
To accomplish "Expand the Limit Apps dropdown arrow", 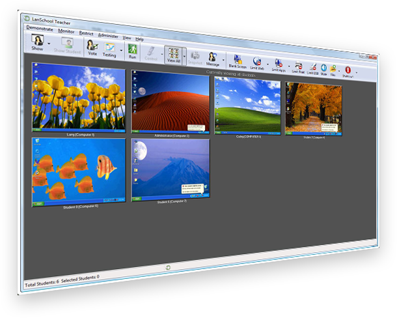I will (x=289, y=66).
